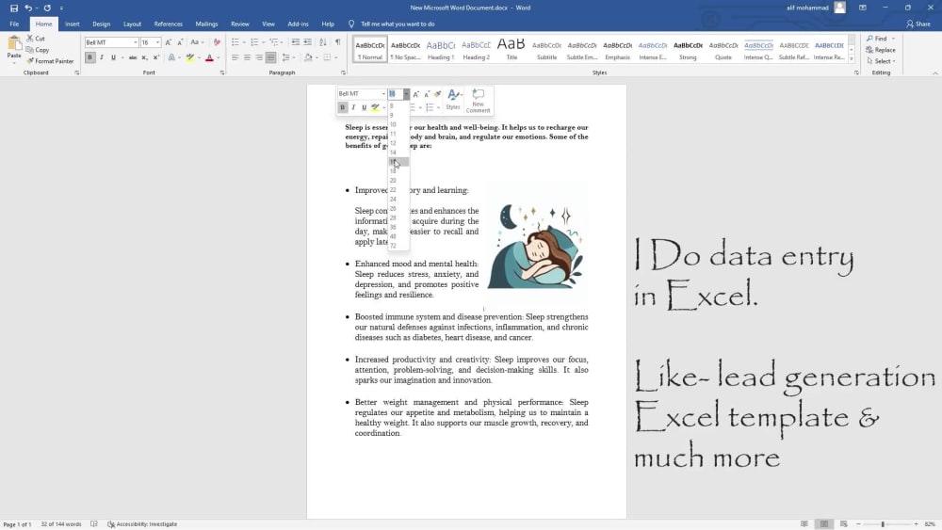
Task: Apply the Title style
Action: [512, 50]
